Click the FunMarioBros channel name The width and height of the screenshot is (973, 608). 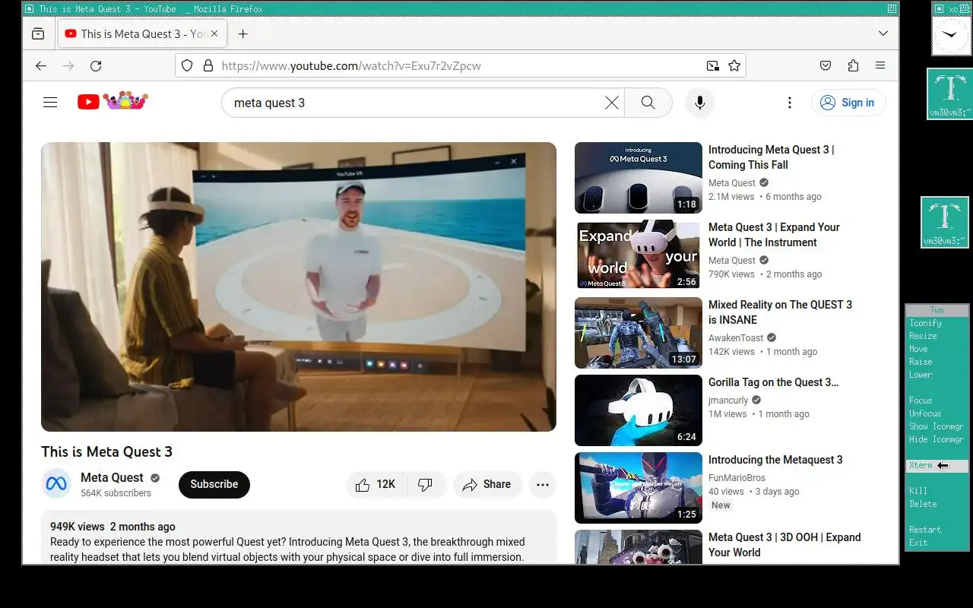(737, 478)
